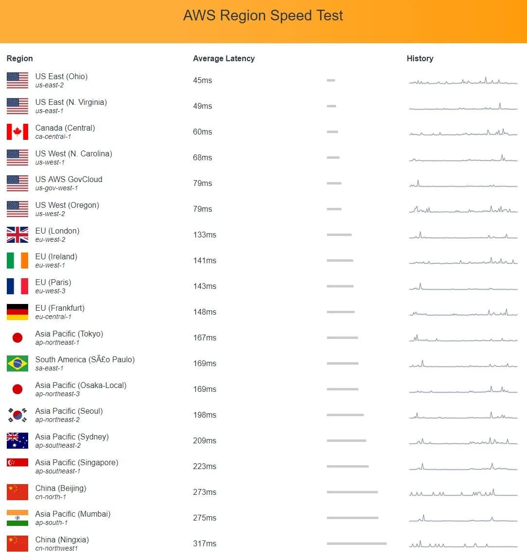Screen dimensions: 527x556
Task: Click the Canada flag icon
Action: [x=17, y=132]
